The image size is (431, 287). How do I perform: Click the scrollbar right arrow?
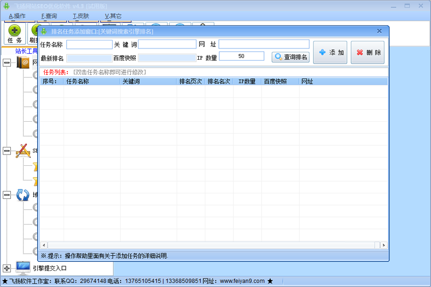tap(384, 245)
